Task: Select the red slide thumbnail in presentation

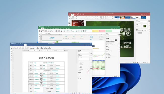Action: [78, 23]
